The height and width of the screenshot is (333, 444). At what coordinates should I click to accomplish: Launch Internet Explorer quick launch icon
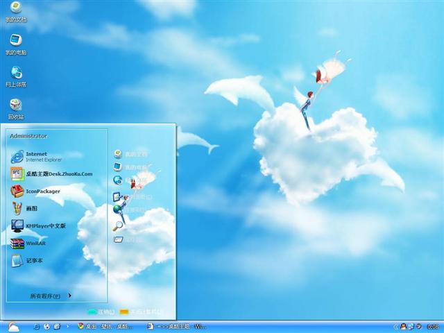click(37, 327)
